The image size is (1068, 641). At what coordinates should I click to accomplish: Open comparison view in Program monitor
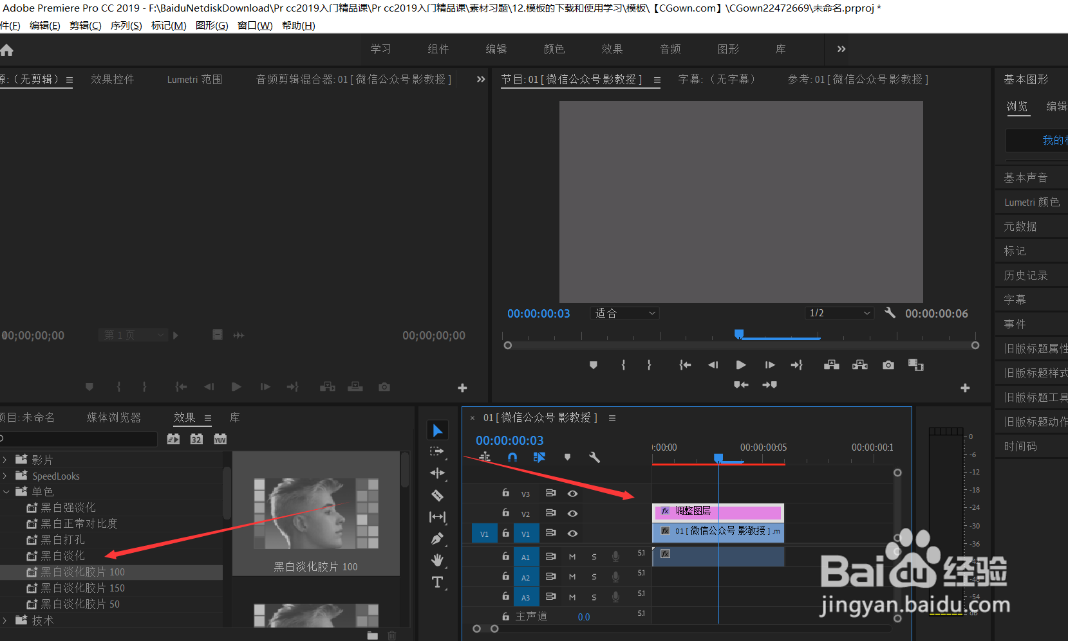(916, 365)
